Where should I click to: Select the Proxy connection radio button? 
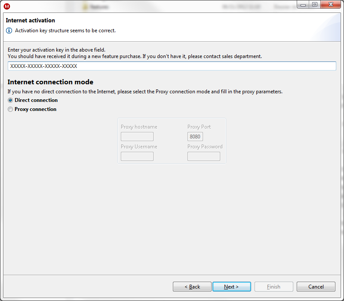pos(10,109)
